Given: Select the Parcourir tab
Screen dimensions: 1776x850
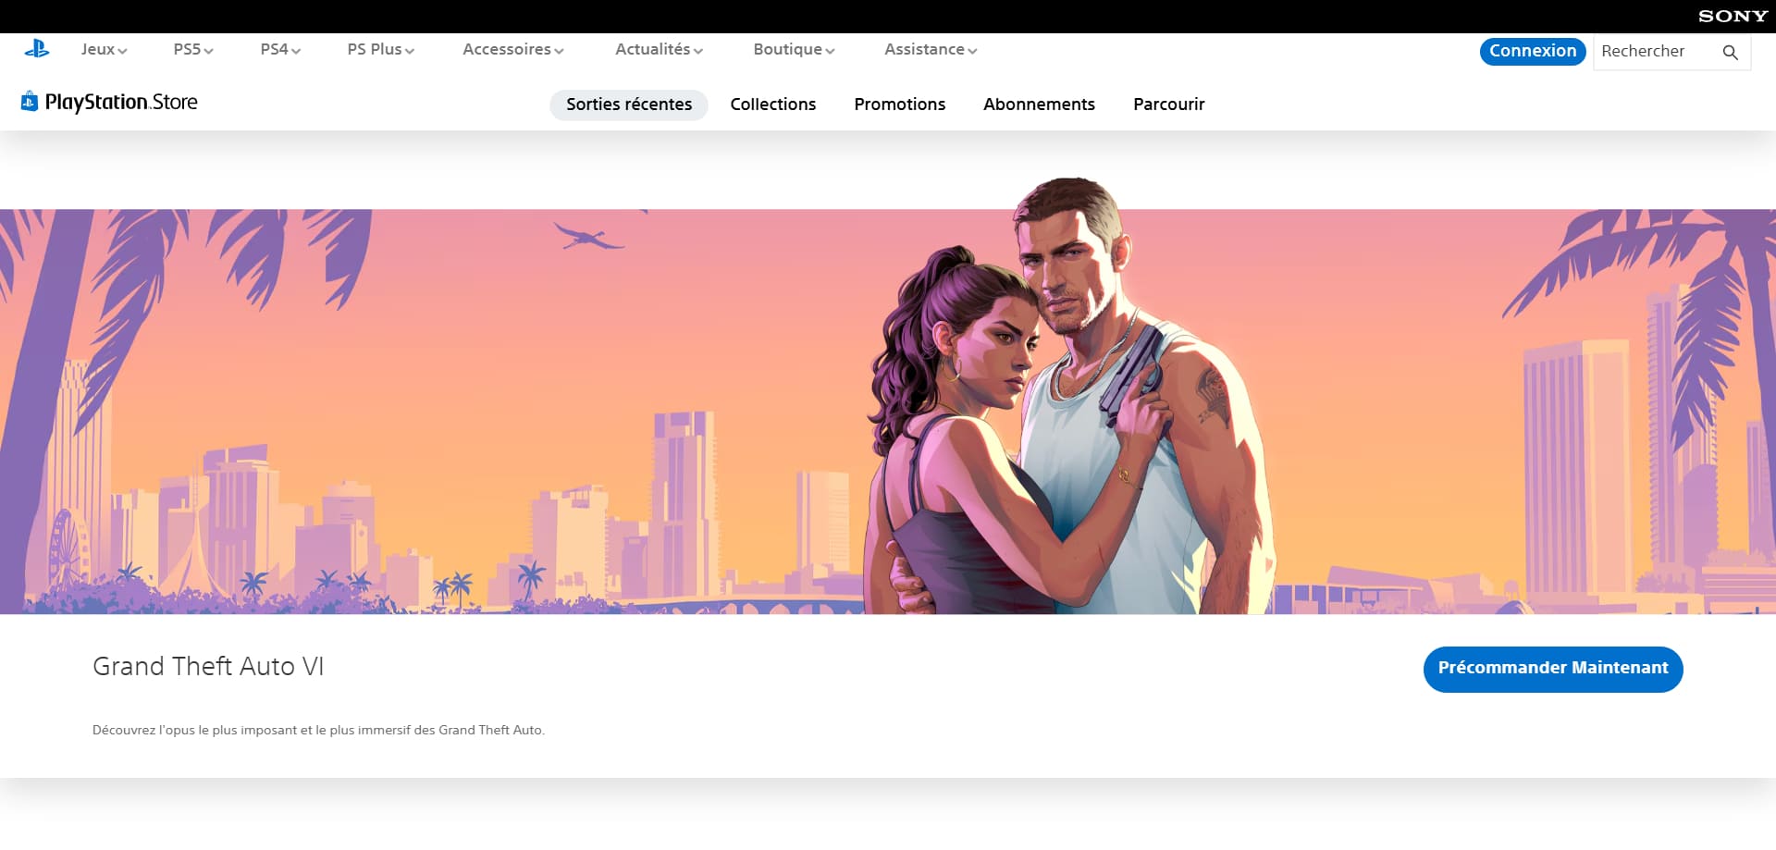Looking at the screenshot, I should tap(1169, 105).
